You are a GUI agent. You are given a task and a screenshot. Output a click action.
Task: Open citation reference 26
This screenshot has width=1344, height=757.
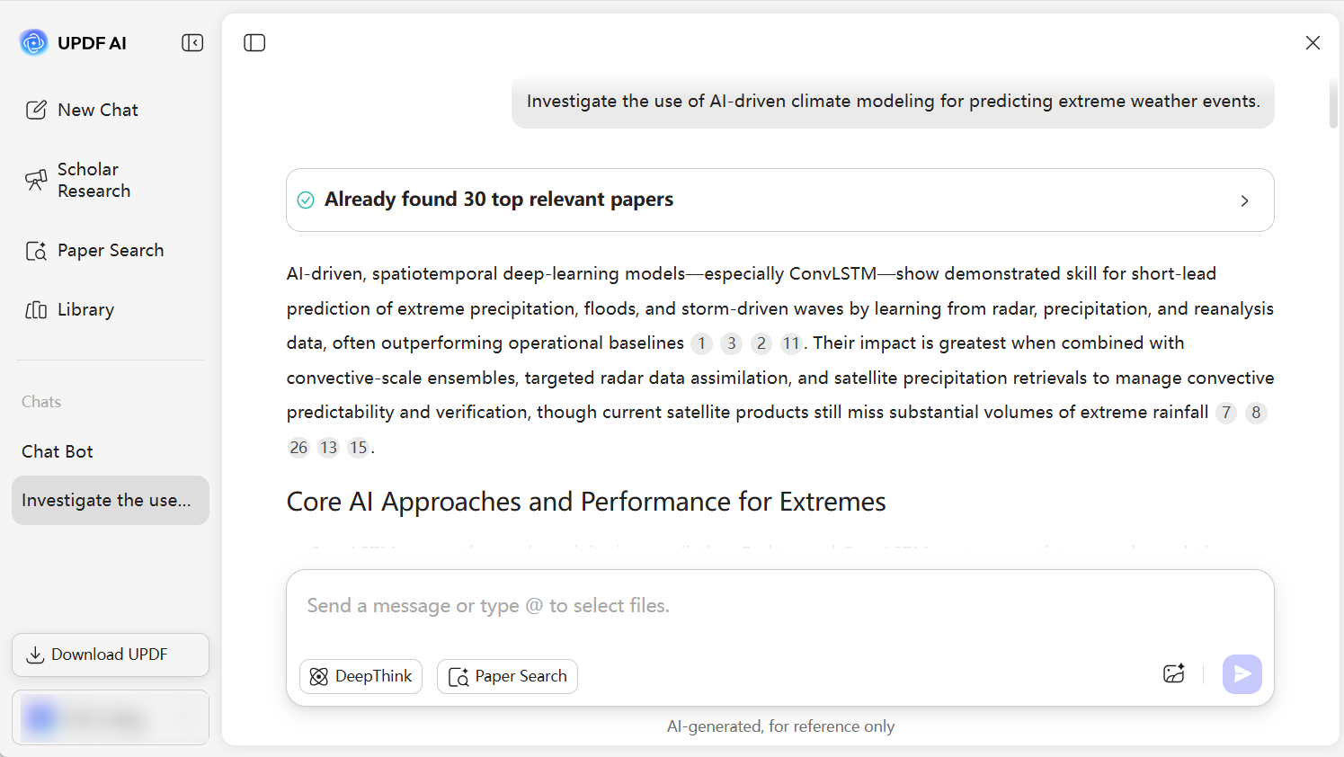click(x=298, y=448)
